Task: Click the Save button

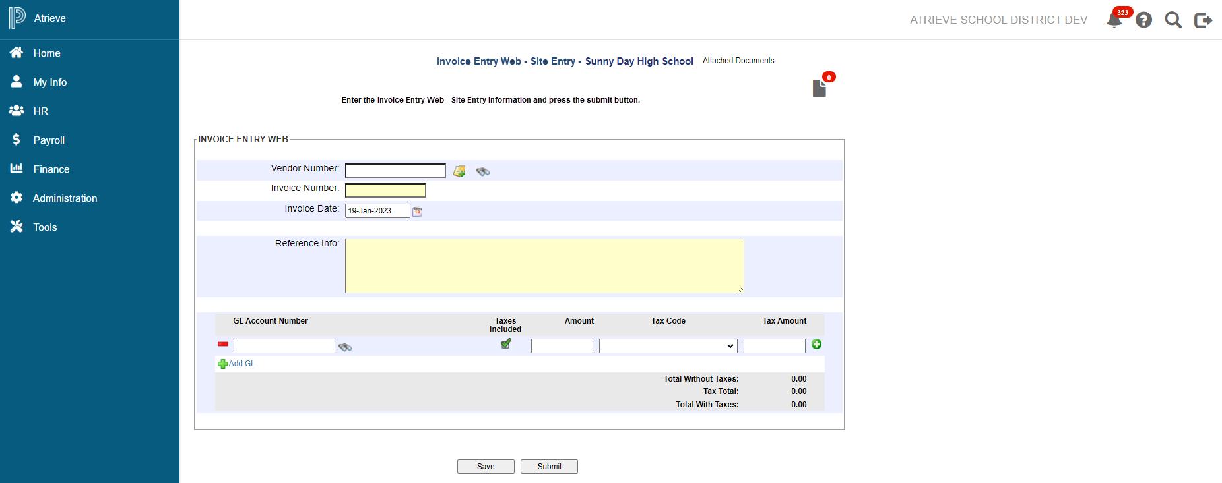Action: pos(486,467)
